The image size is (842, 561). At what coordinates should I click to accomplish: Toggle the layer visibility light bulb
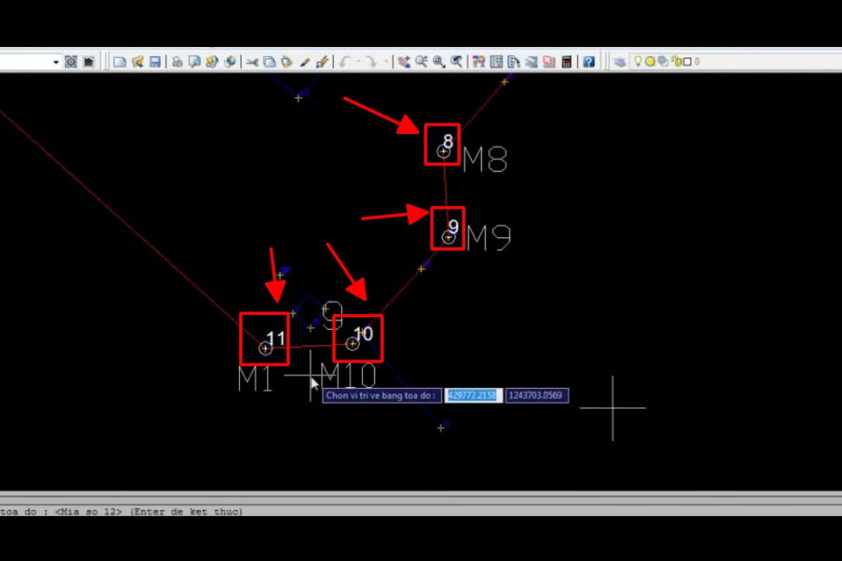coord(637,61)
